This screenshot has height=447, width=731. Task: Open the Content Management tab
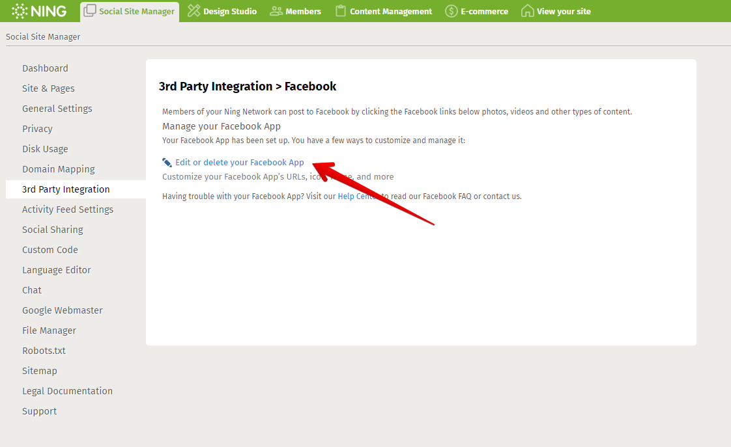point(384,11)
